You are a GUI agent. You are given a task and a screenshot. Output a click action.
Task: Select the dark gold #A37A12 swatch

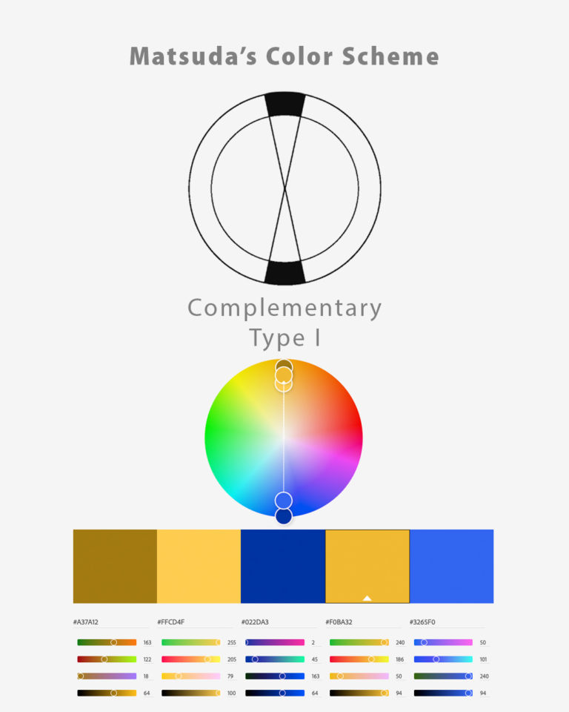coord(115,566)
